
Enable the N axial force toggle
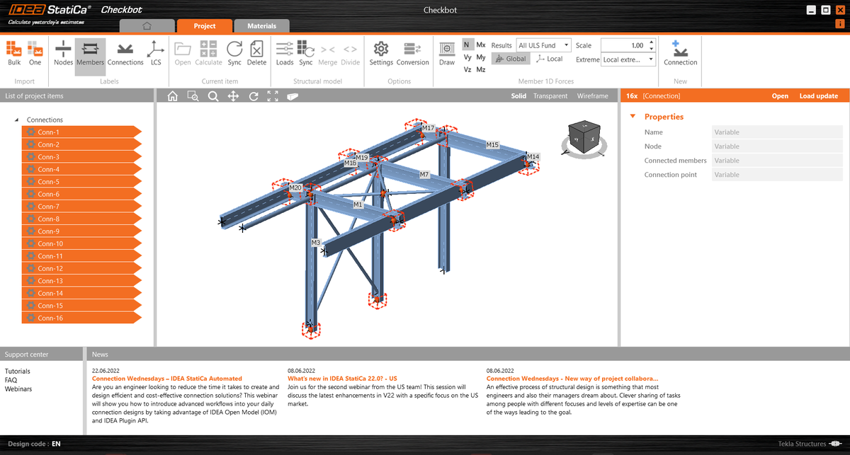click(466, 44)
